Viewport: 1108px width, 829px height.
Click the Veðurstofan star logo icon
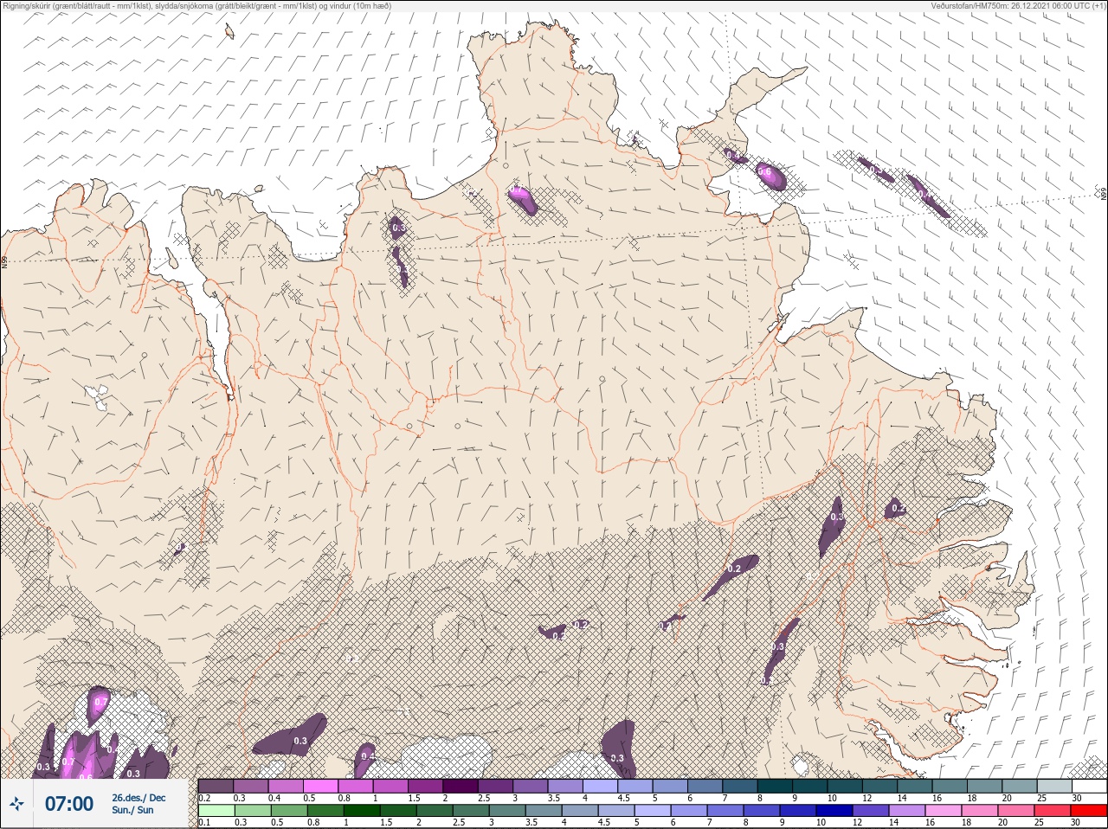pyautogui.click(x=16, y=804)
